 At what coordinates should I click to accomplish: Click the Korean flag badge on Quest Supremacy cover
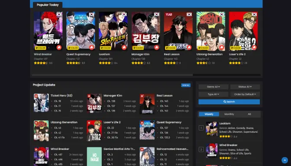[91, 14]
